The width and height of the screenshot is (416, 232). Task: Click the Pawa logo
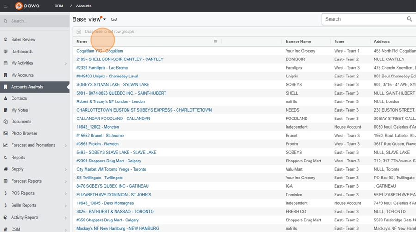[x=27, y=6]
